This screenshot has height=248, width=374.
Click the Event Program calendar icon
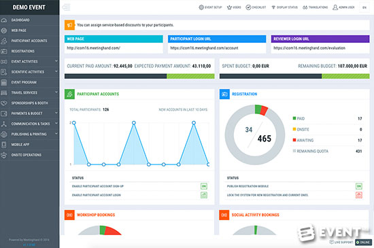[4, 82]
